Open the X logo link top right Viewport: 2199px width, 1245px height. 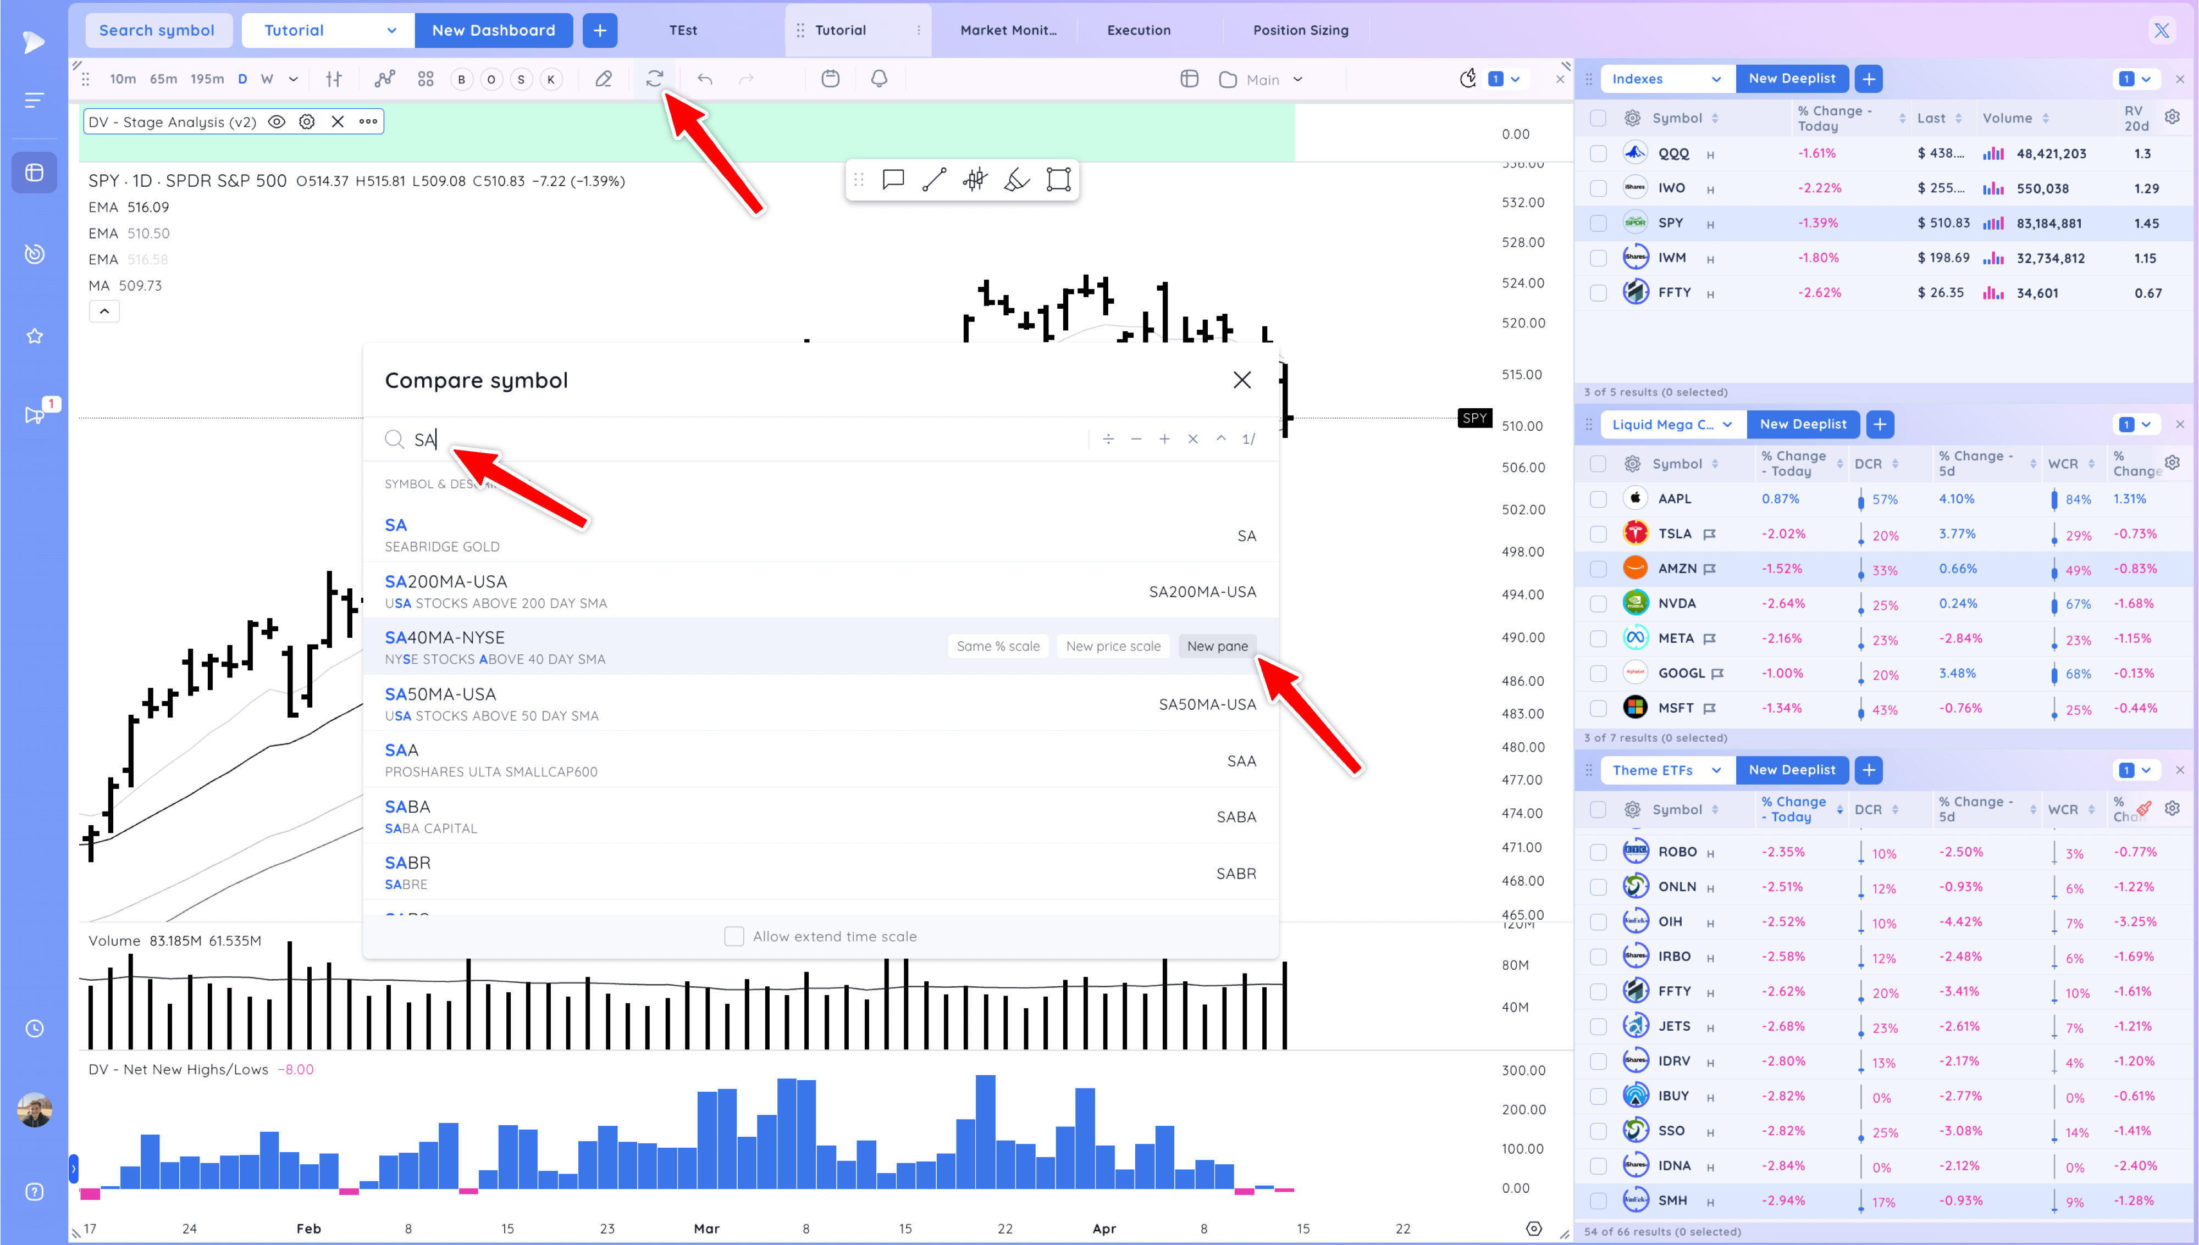pyautogui.click(x=2162, y=31)
